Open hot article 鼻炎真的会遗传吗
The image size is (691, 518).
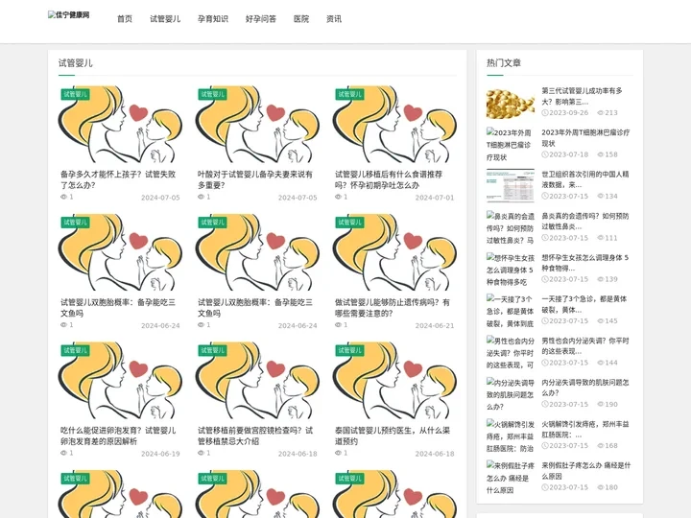click(584, 222)
